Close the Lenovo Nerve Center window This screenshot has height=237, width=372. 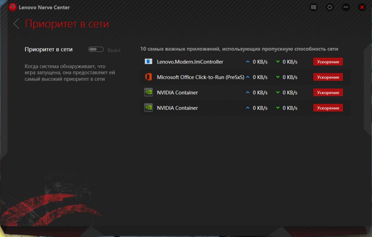(362, 7)
